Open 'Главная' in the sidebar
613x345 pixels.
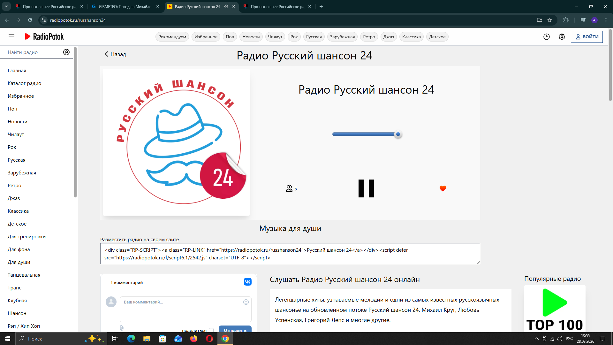[17, 71]
